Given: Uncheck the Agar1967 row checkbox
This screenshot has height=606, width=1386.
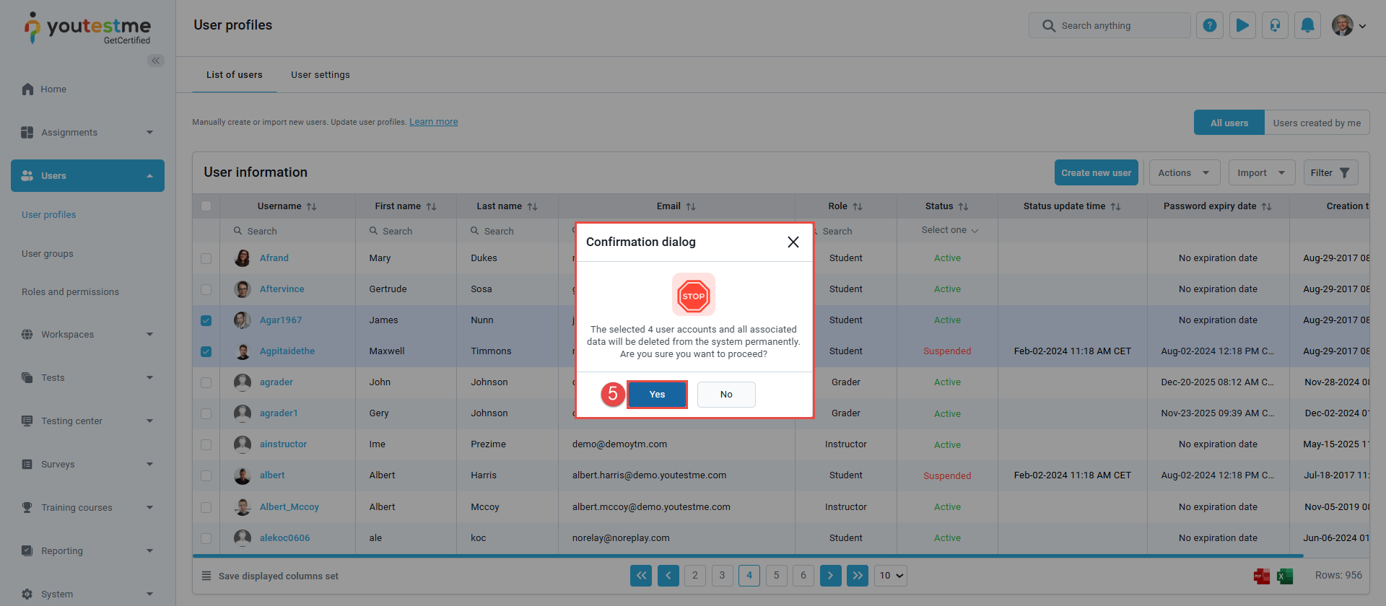Looking at the screenshot, I should (x=206, y=320).
